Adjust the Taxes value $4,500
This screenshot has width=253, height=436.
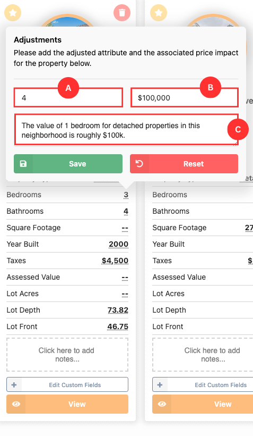pyautogui.click(x=115, y=261)
